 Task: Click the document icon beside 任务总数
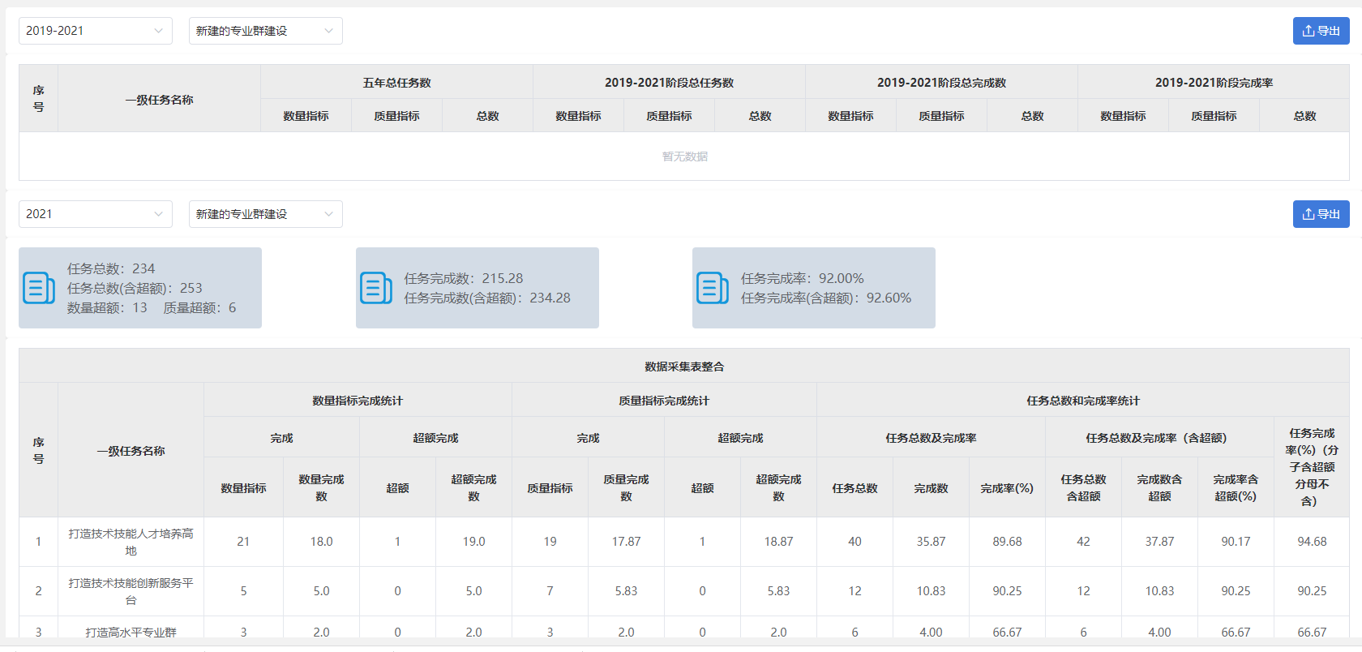38,288
